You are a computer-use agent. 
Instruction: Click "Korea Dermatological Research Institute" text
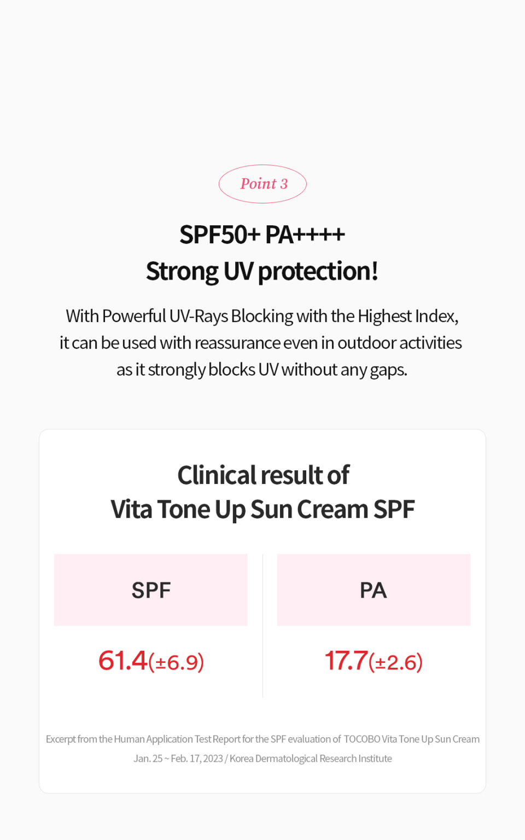point(311,759)
